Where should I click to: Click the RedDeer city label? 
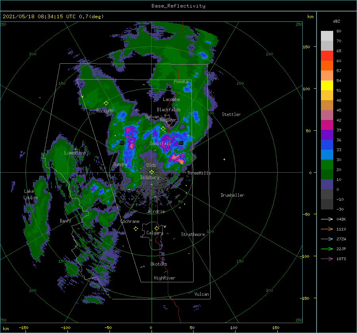click(x=168, y=120)
